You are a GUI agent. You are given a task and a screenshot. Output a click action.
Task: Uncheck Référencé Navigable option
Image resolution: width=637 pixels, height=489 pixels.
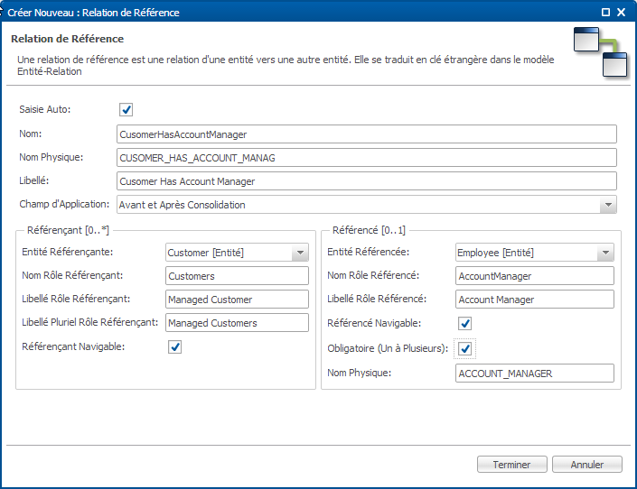pos(464,323)
